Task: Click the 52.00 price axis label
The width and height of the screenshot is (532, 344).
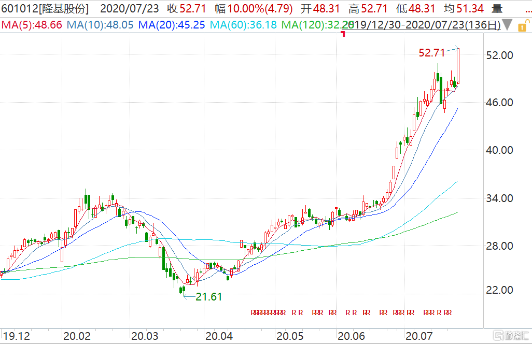Action: (x=500, y=55)
